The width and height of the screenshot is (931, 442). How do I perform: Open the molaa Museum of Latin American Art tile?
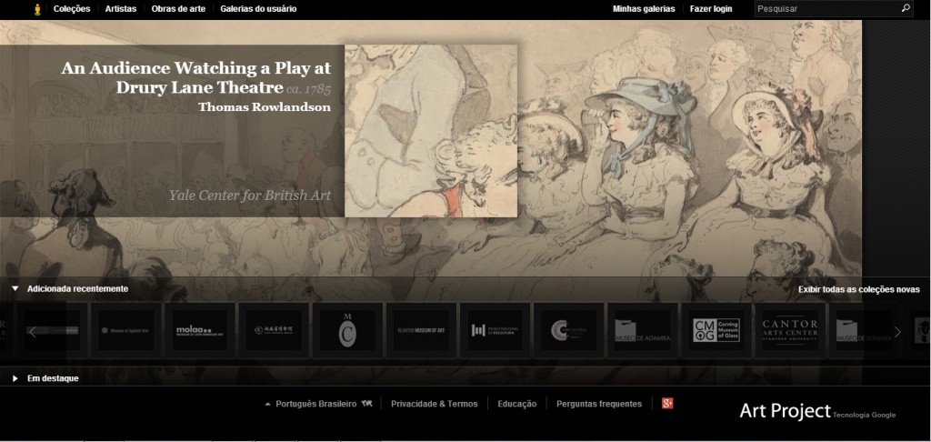199,330
